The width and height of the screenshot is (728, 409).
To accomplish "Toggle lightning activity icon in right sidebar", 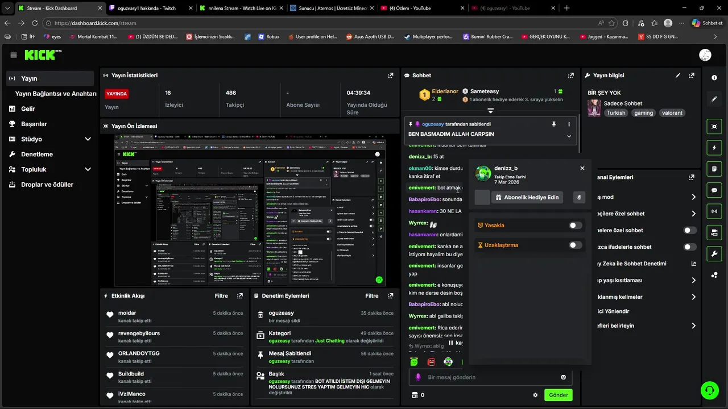I will pyautogui.click(x=714, y=148).
